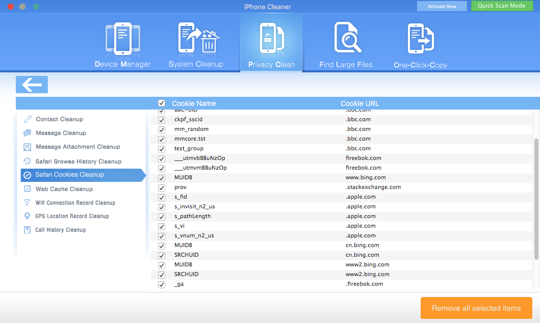Click the ___utmvbBBuNzOp cookie name
The height and width of the screenshot is (323, 540).
tap(200, 158)
